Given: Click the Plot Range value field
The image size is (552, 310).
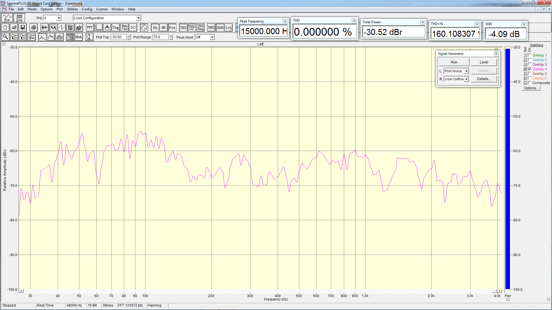Looking at the screenshot, I should point(160,37).
